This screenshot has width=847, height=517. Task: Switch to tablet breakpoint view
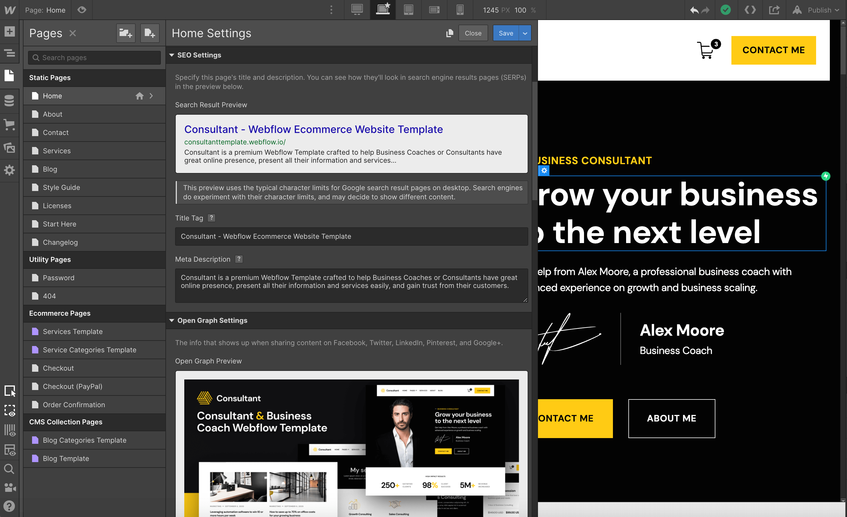tap(408, 10)
